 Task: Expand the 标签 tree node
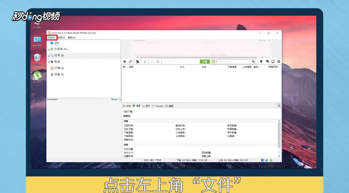point(49,62)
